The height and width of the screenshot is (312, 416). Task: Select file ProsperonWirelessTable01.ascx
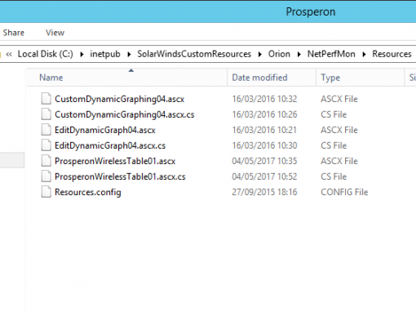[115, 161]
